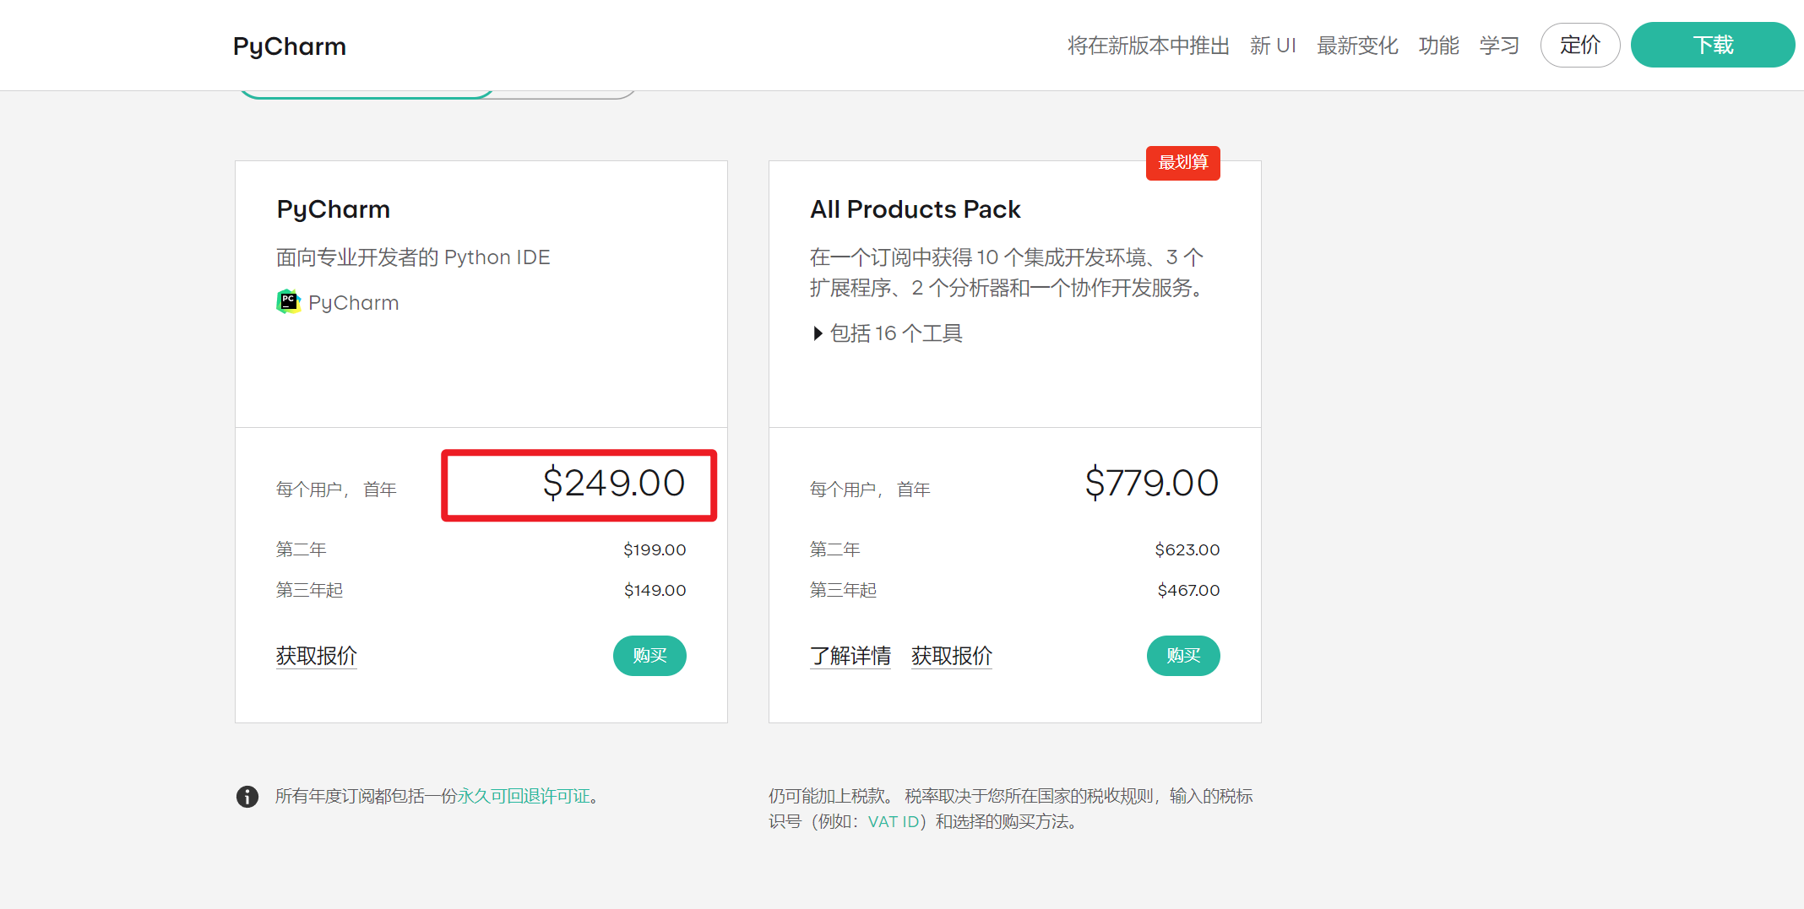Open the 学习 nav item
The image size is (1804, 909).
click(1499, 46)
